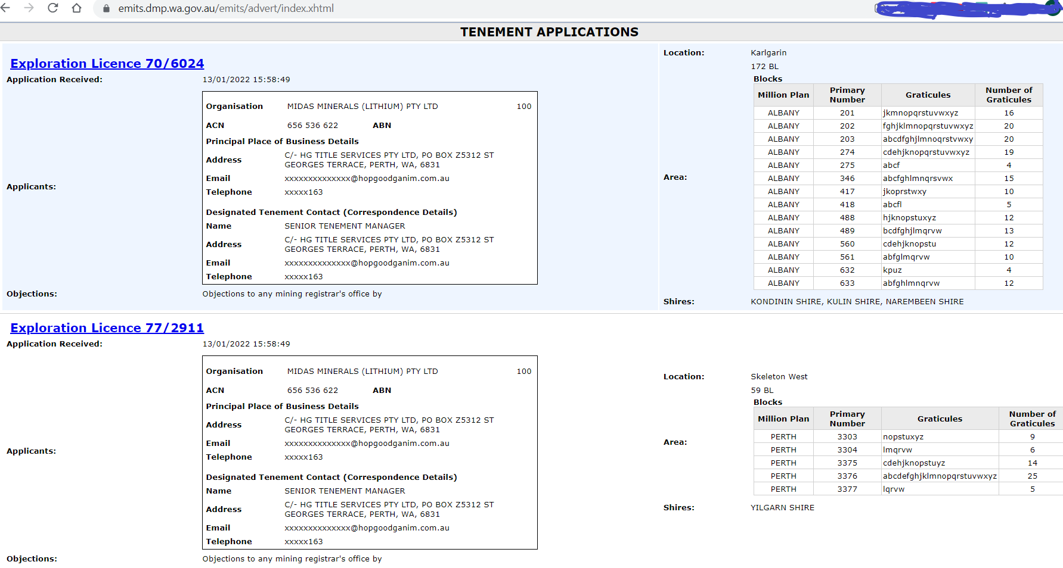This screenshot has width=1063, height=568.
Task: Click SENIOR TENEMENT MANAGER in the 70/6024 box
Action: click(x=345, y=226)
